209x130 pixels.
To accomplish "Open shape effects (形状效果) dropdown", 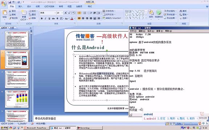I will pyautogui.click(x=171, y=18).
